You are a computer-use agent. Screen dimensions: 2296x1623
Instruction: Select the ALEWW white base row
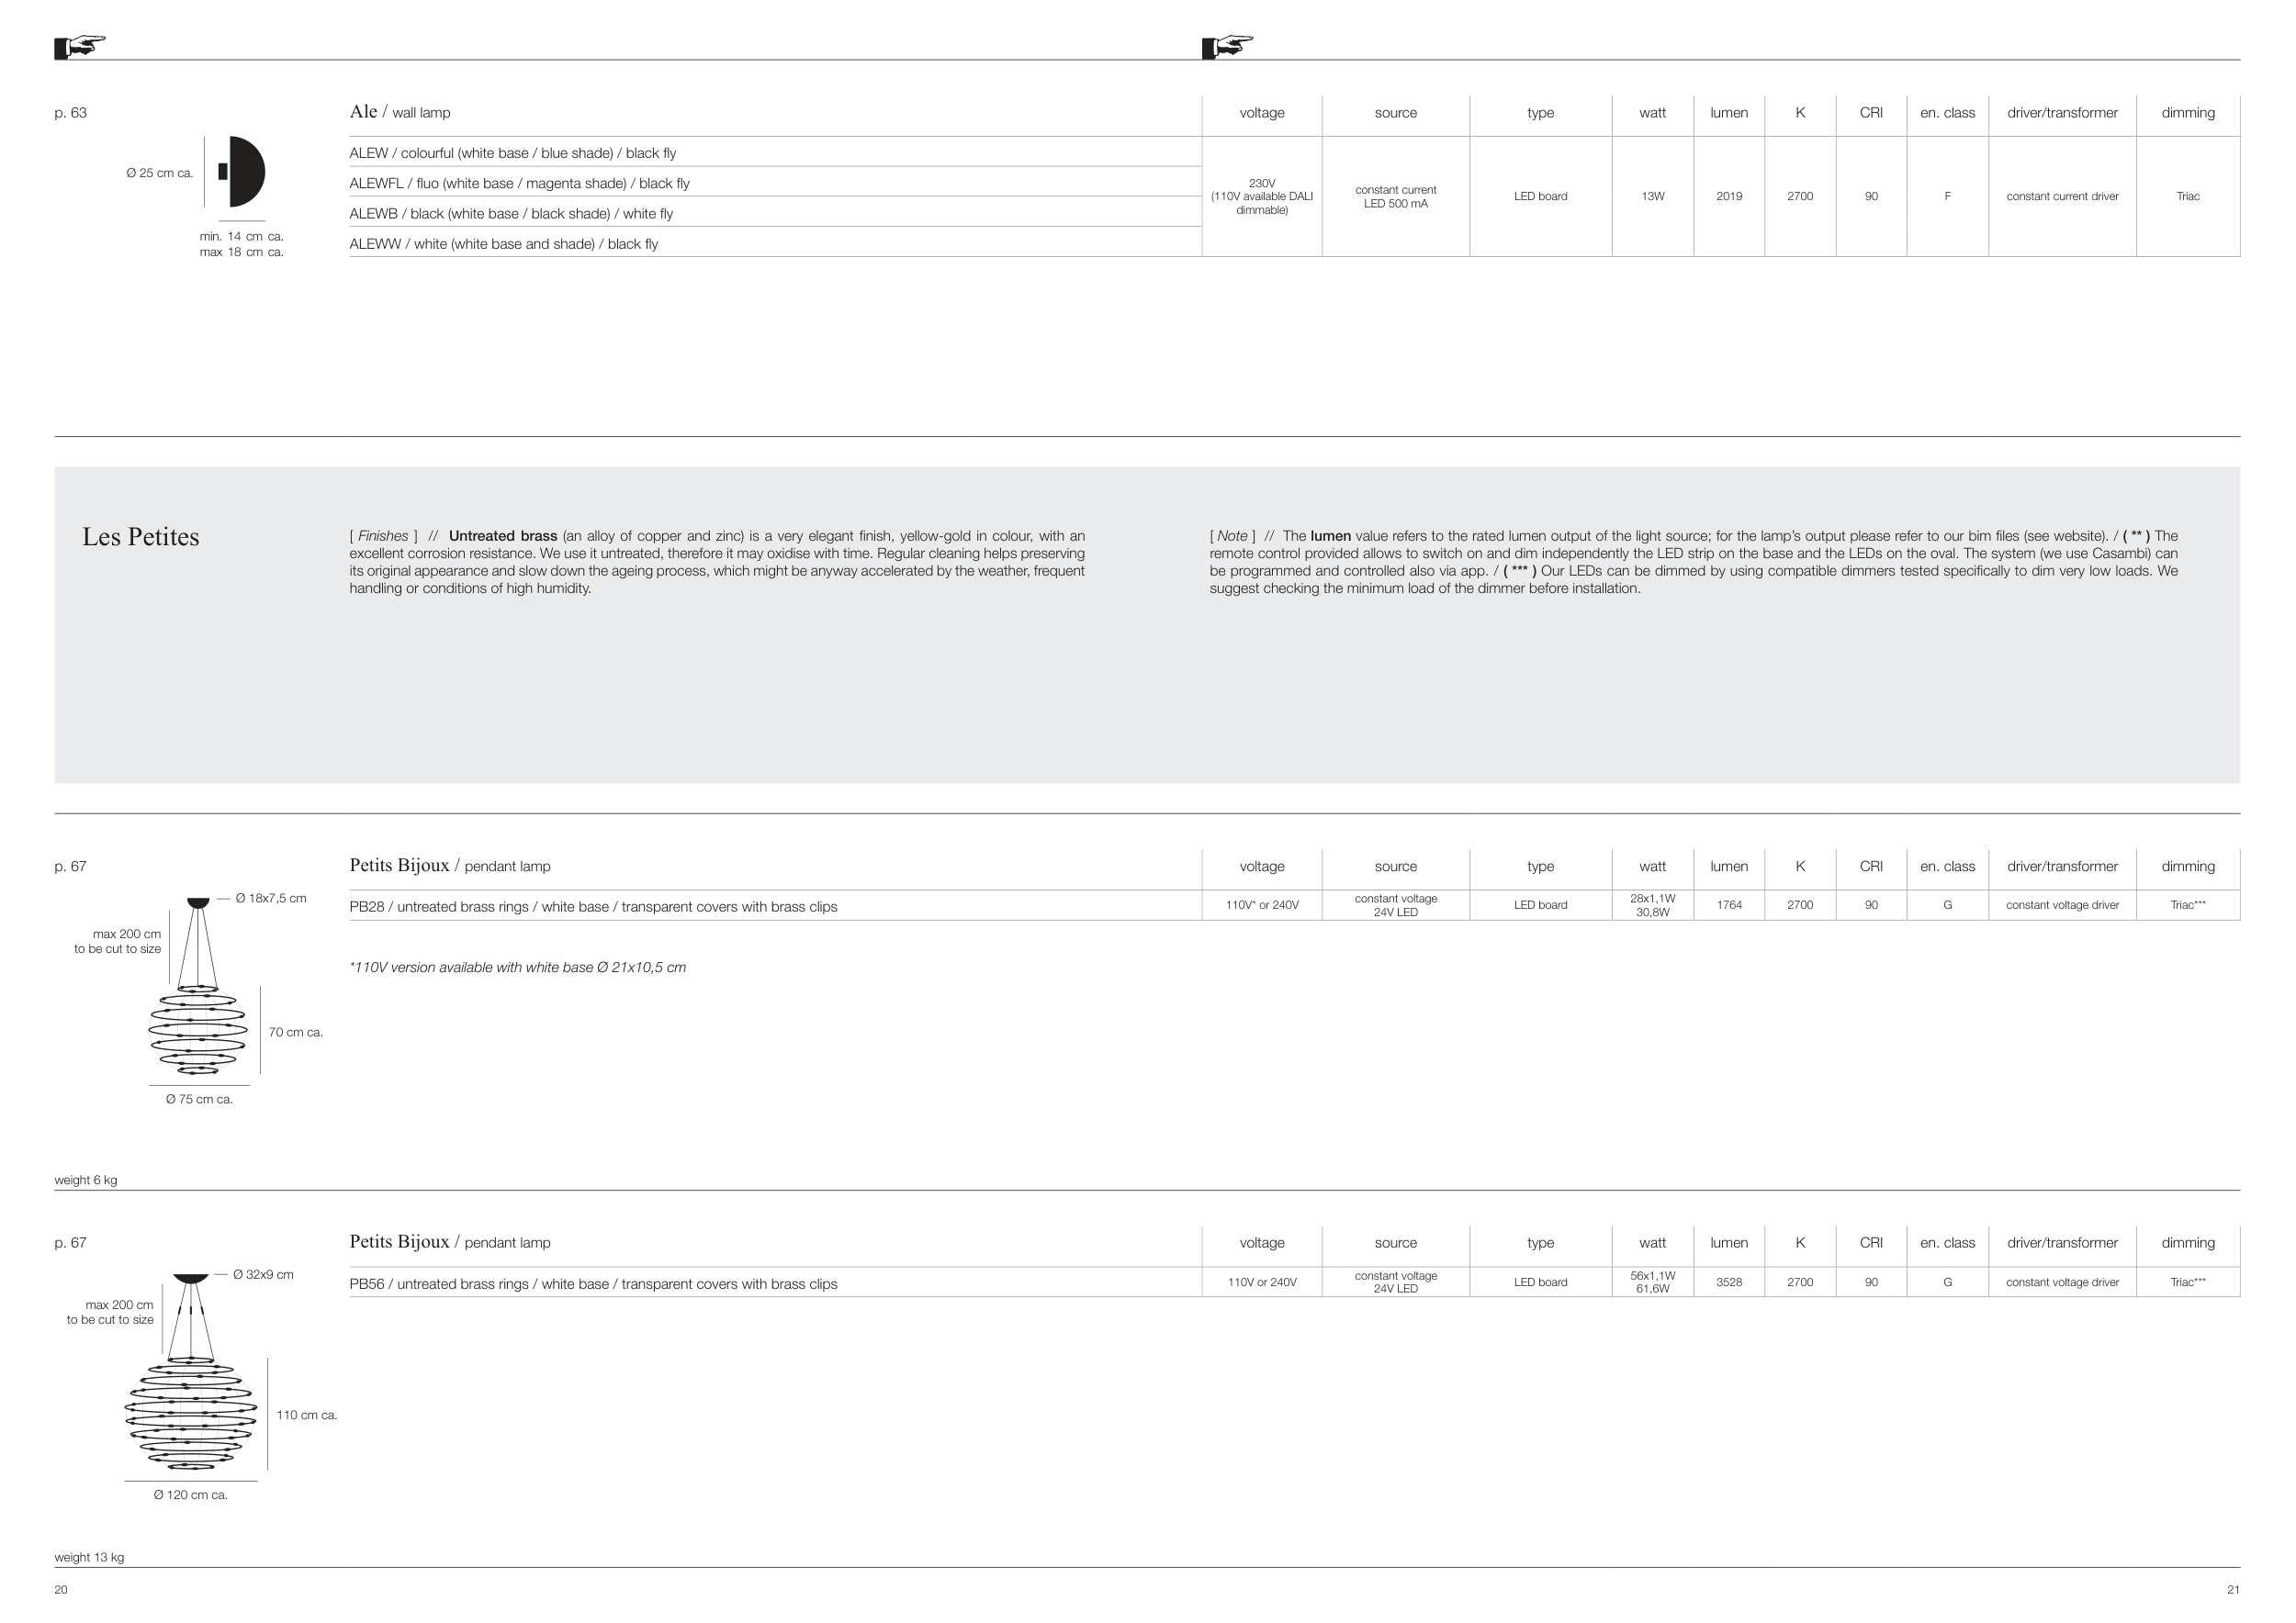503,244
